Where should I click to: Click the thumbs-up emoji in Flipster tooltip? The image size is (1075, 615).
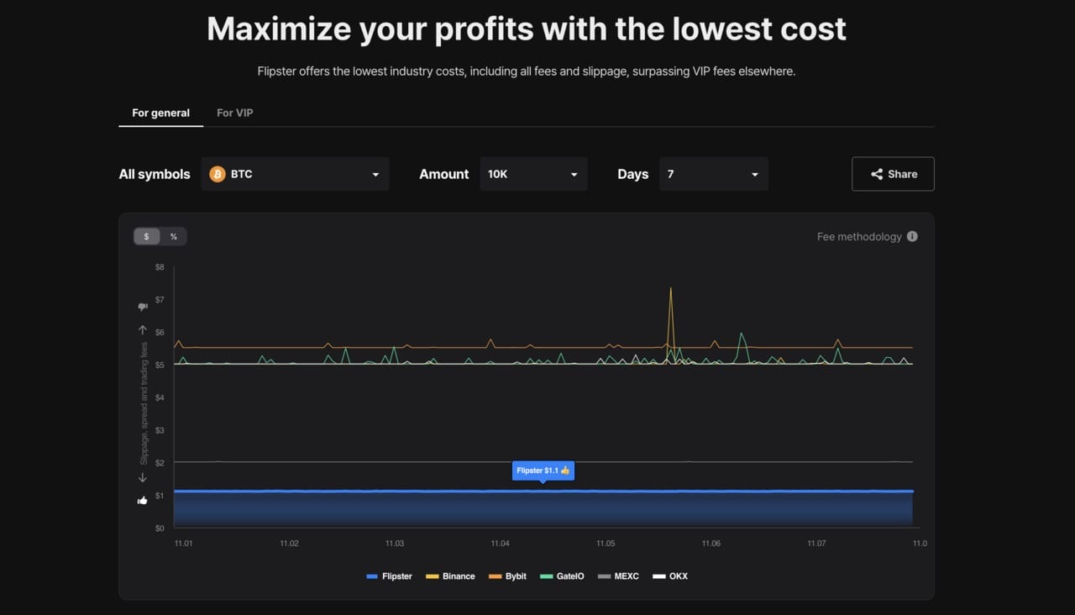[x=565, y=470]
